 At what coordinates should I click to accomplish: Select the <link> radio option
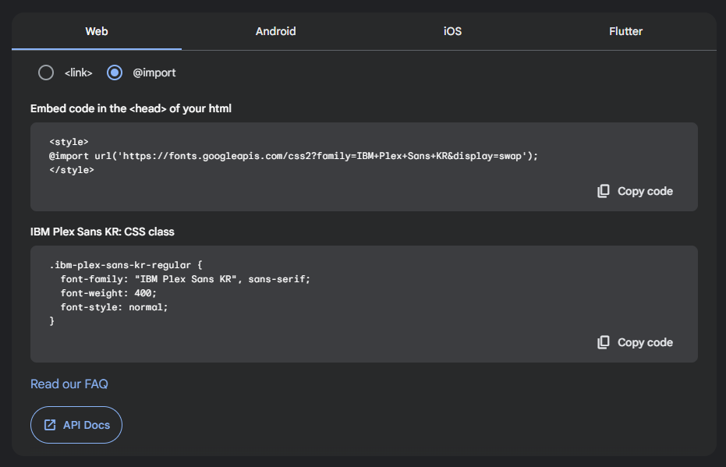pyautogui.click(x=46, y=73)
